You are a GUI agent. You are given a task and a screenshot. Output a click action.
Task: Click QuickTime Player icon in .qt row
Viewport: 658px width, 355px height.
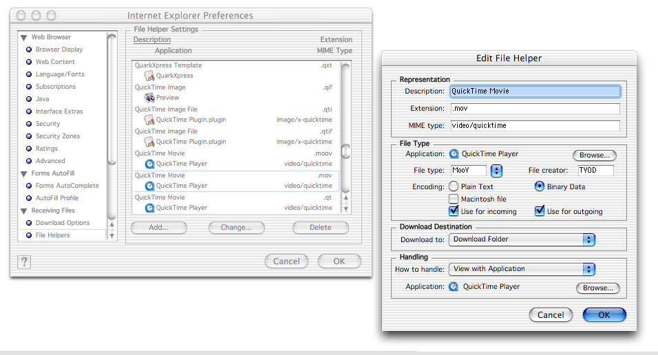coord(149,208)
